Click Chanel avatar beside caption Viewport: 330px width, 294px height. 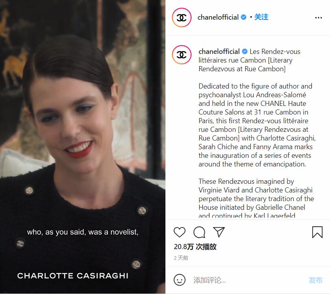pos(182,55)
